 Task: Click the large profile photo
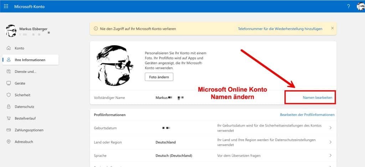114,65
